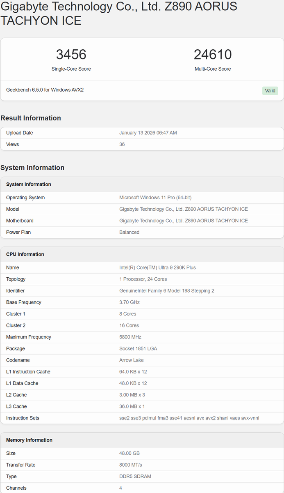The width and height of the screenshot is (284, 493).
Task: Click the page title Z890 AORUS TACHYON ICE
Action: pos(119,13)
